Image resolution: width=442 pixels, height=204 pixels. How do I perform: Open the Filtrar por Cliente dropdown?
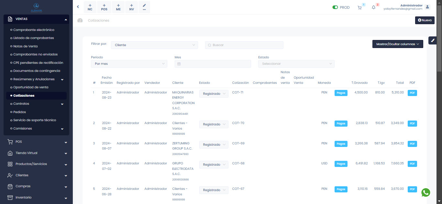click(154, 45)
